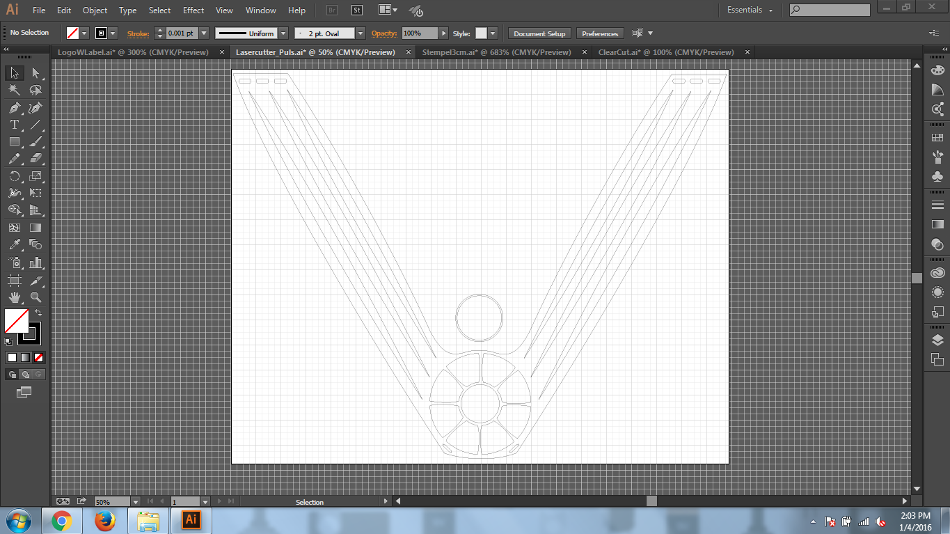Select the Shape Builder tool
The width and height of the screenshot is (950, 534).
tap(14, 210)
